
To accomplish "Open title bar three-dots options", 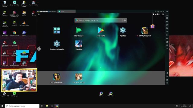I will [x=167, y=11].
